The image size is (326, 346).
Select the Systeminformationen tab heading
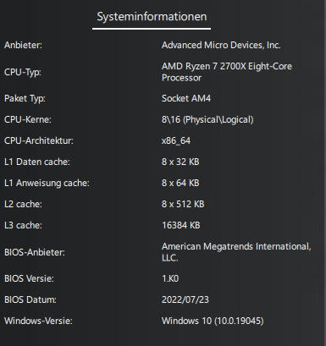coord(152,17)
